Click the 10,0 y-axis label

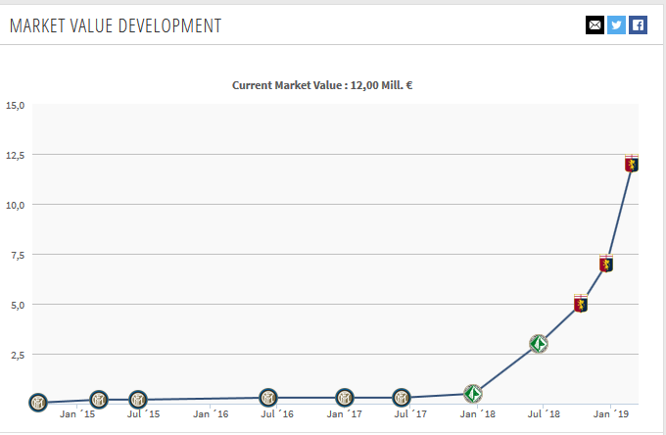point(16,205)
